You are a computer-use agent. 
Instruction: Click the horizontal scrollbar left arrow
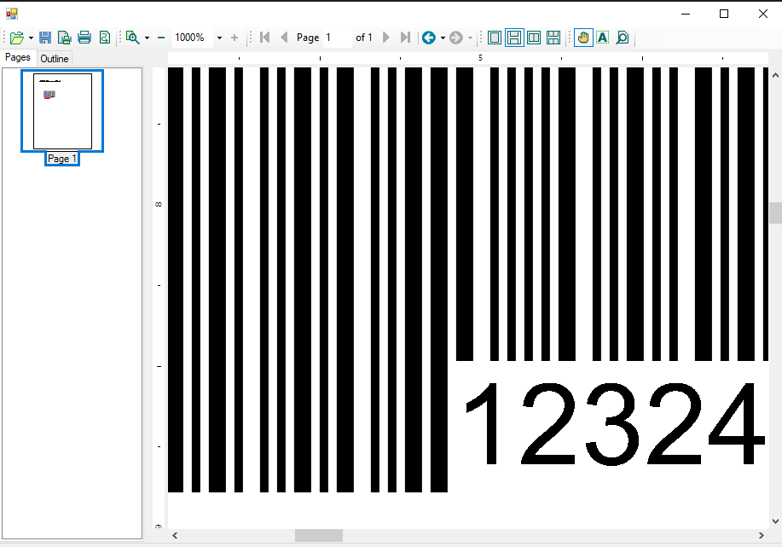175,536
